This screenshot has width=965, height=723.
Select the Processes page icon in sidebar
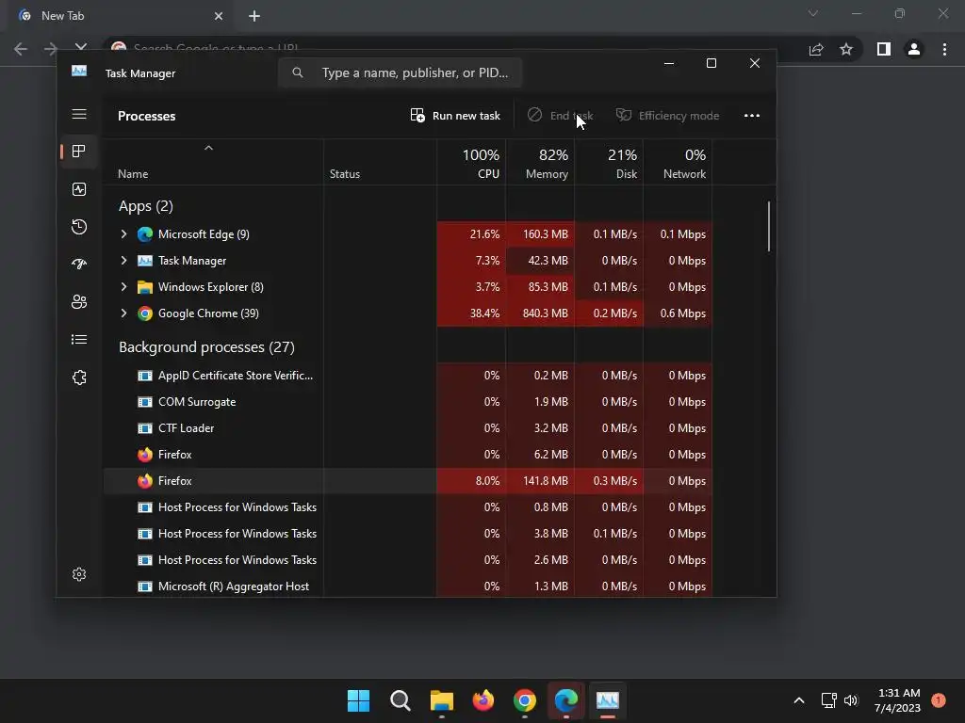coord(79,152)
